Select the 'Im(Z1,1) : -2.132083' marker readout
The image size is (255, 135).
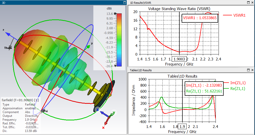pos(204,85)
